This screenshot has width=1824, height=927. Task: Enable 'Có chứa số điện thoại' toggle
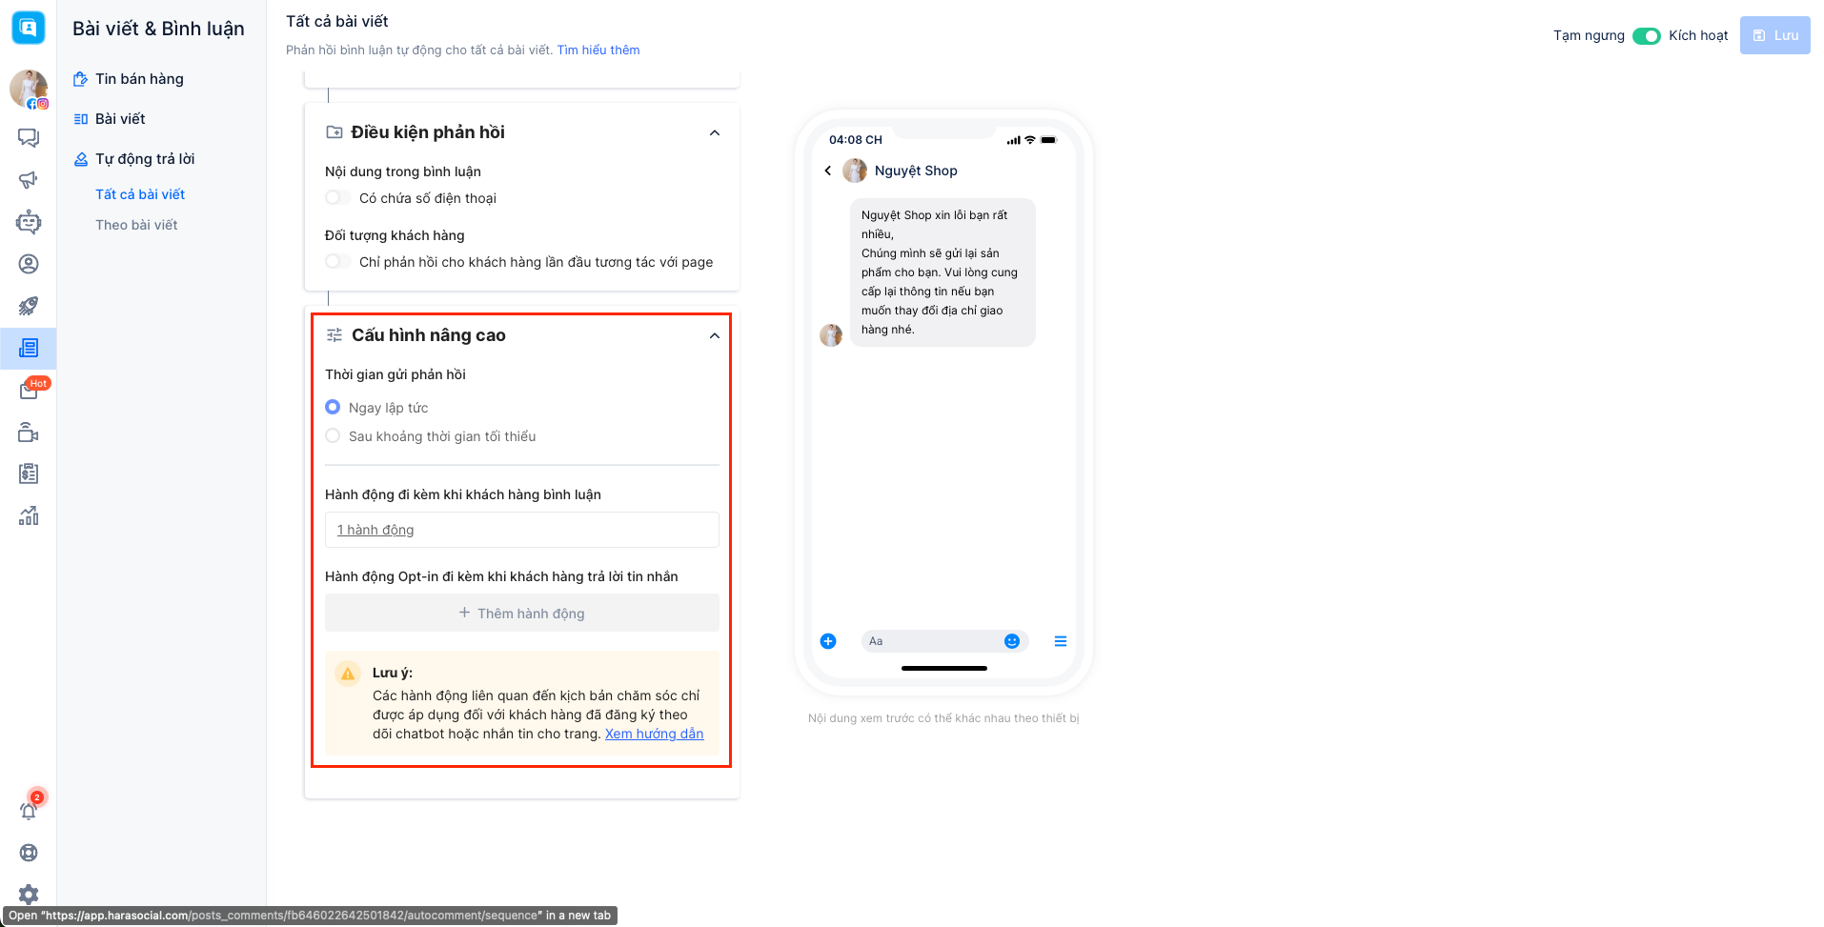tap(337, 198)
